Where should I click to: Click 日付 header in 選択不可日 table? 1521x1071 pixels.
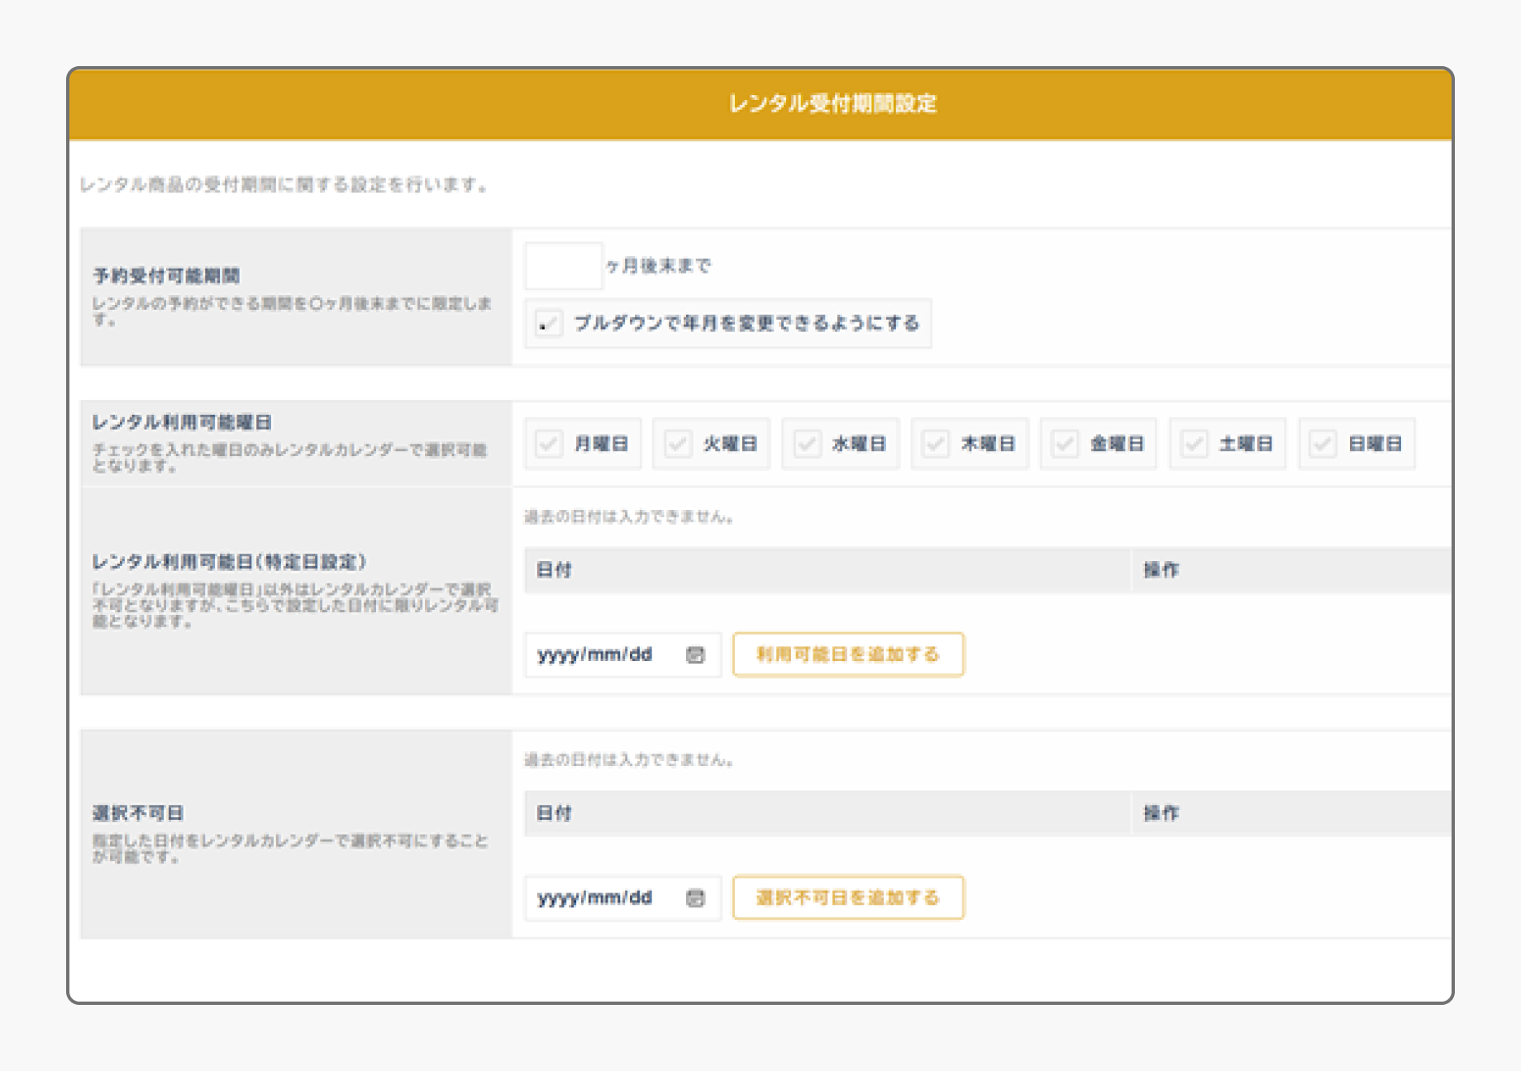click(x=554, y=813)
